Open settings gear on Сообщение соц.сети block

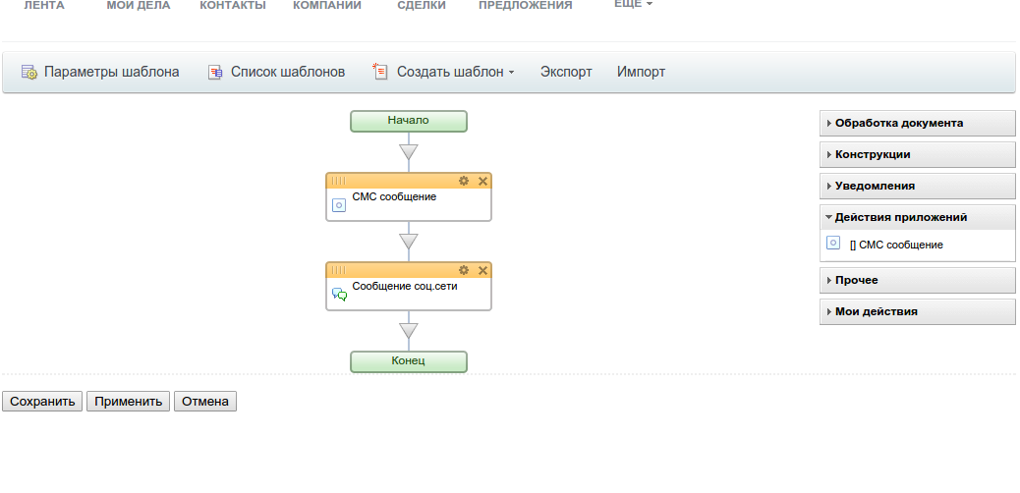point(463,270)
